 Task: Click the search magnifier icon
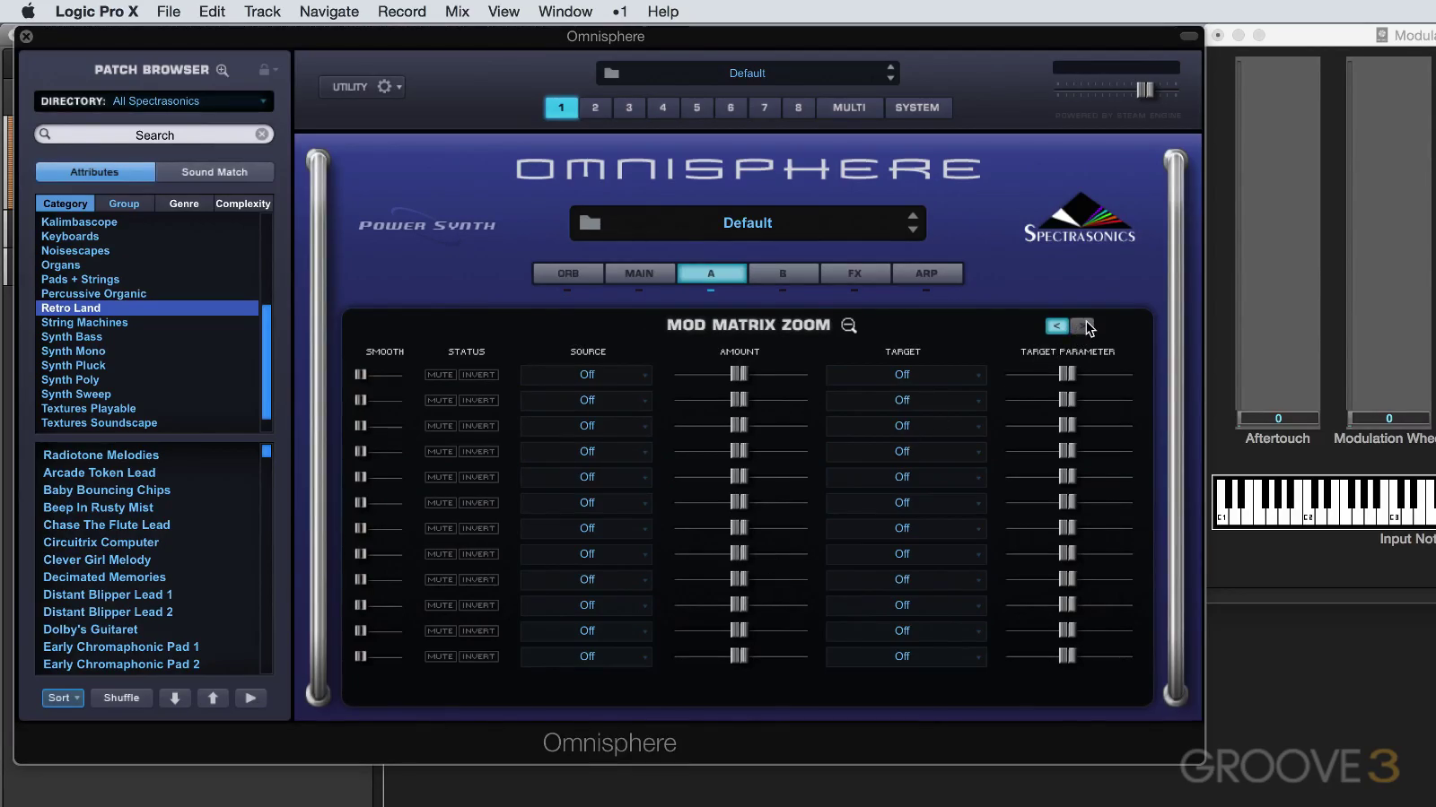click(x=45, y=134)
